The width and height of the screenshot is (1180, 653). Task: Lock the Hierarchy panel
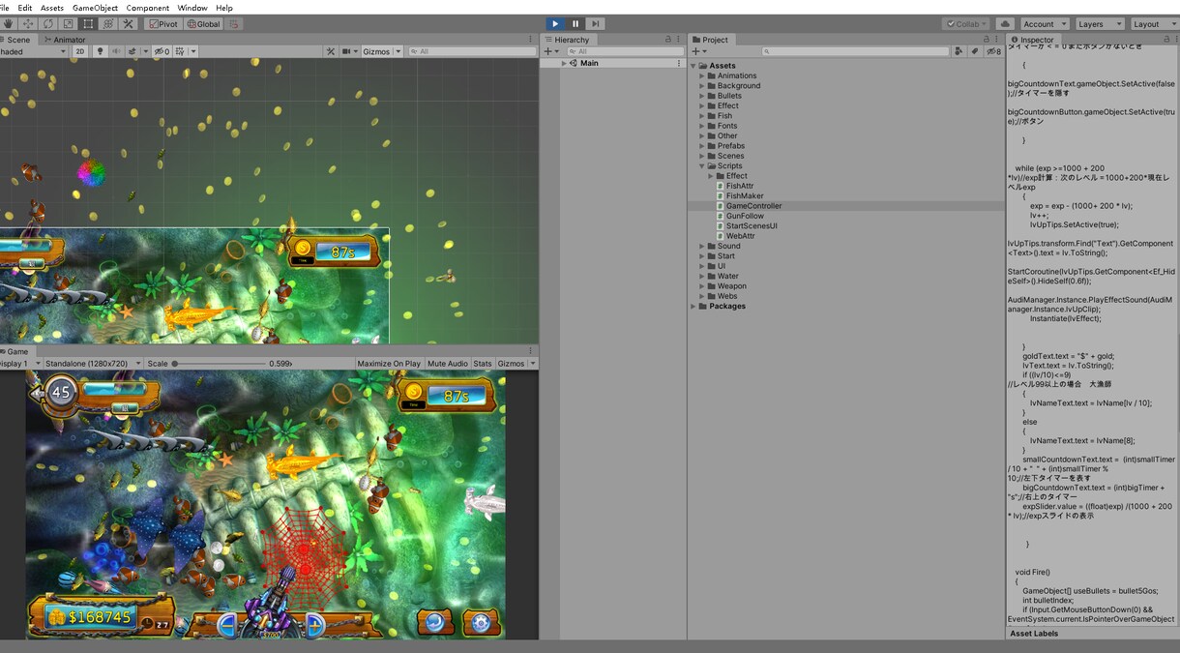tap(667, 40)
